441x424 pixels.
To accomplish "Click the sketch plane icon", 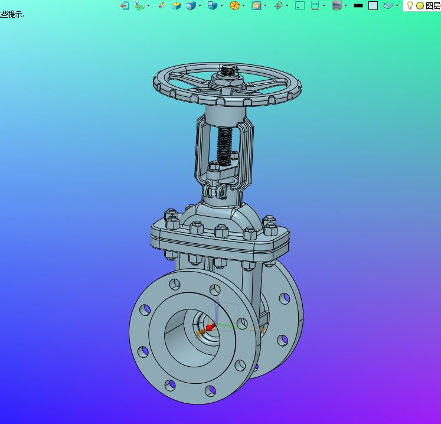I will 140,5.
